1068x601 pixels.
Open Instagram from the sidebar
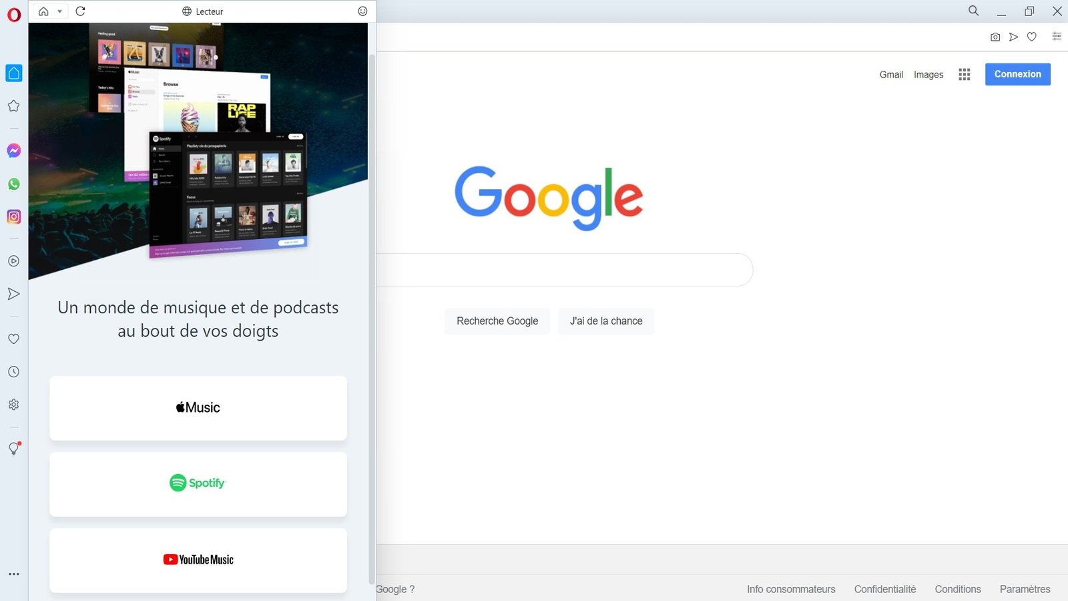(x=13, y=216)
